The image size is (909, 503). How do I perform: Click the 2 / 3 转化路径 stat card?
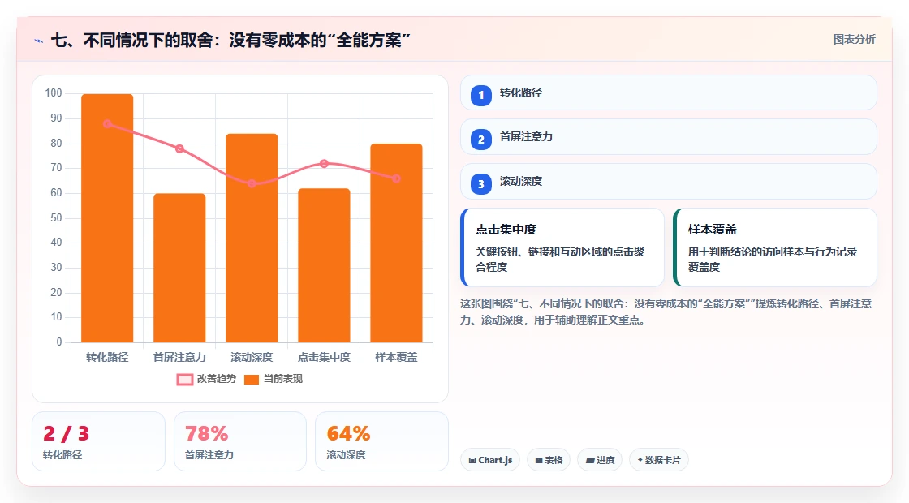(98, 441)
